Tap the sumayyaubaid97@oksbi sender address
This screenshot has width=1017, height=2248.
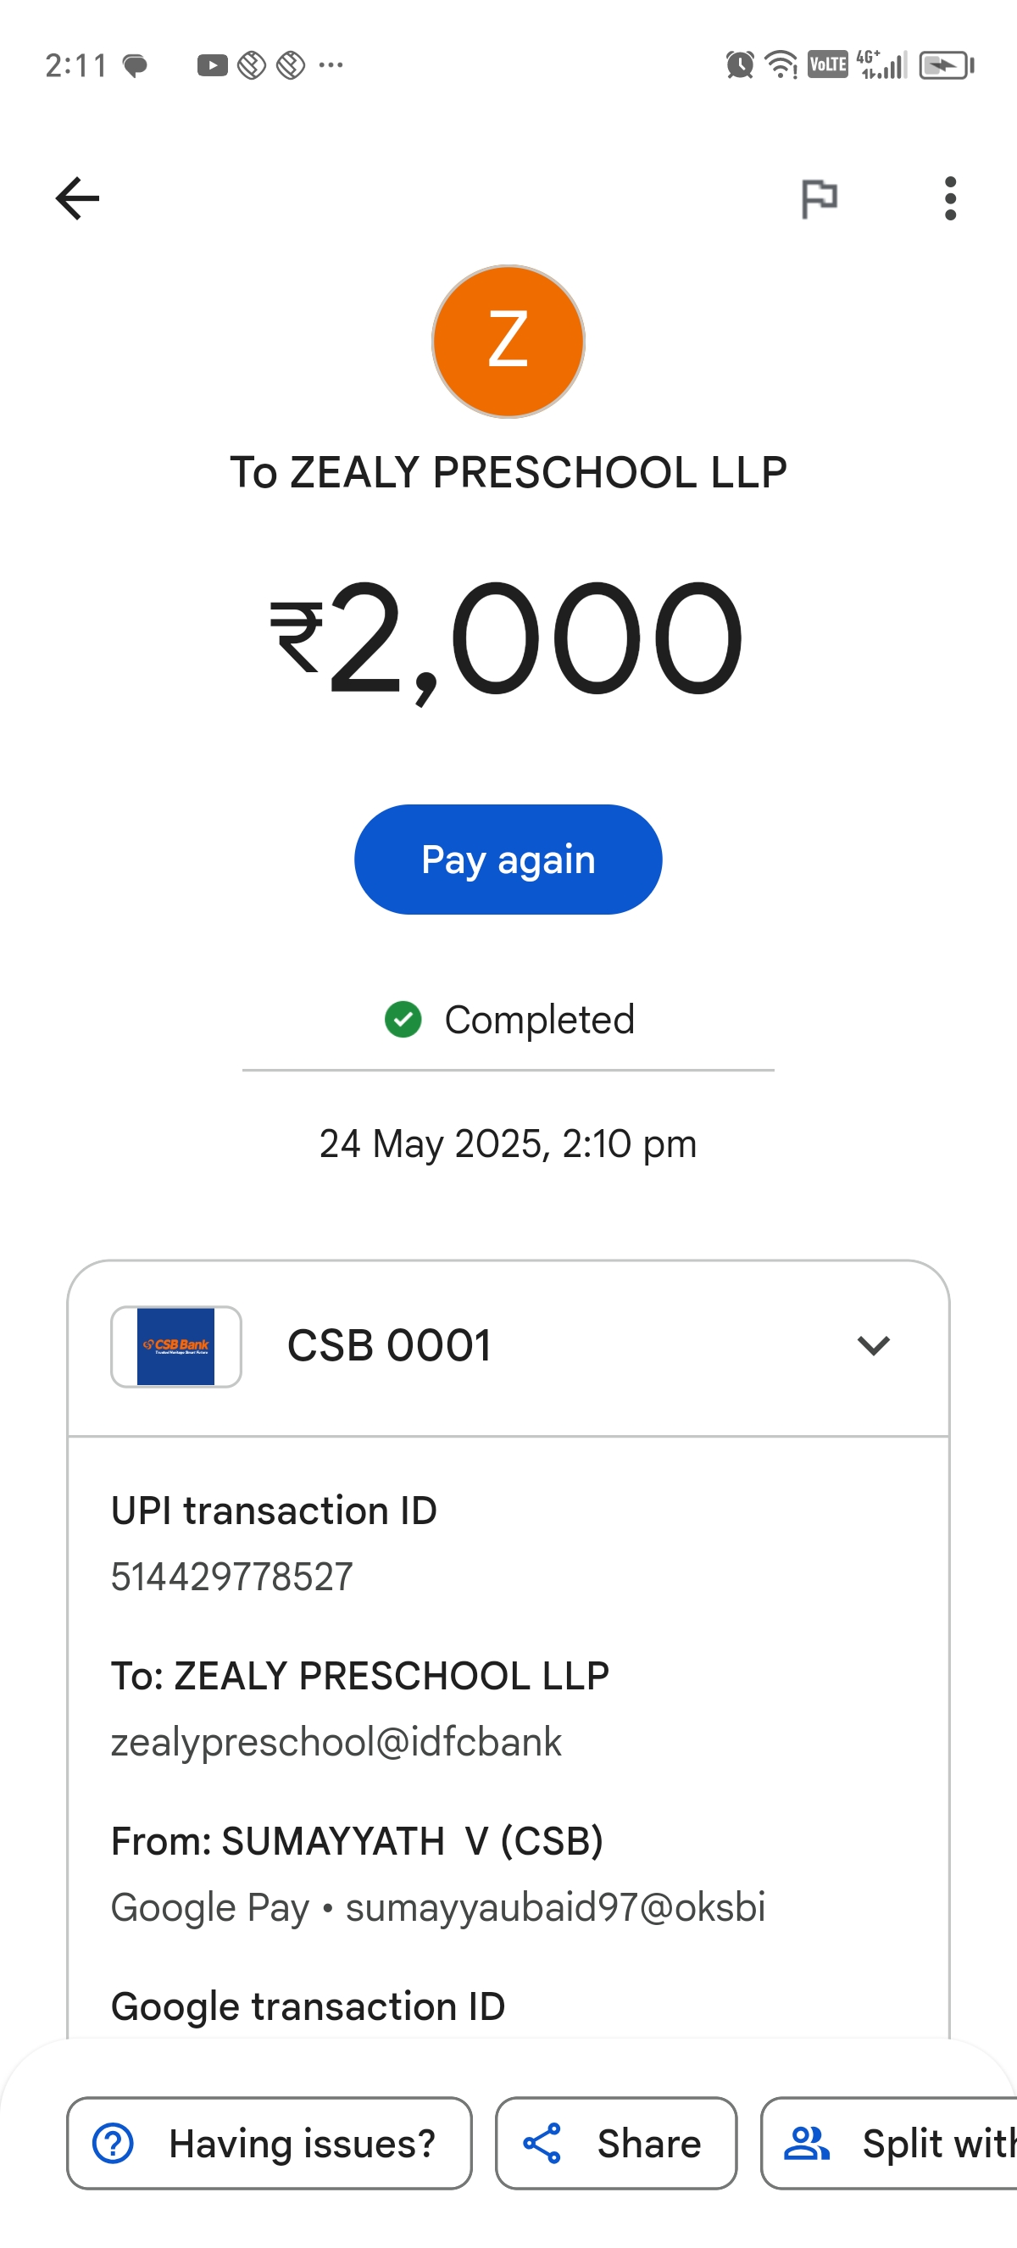[556, 1906]
